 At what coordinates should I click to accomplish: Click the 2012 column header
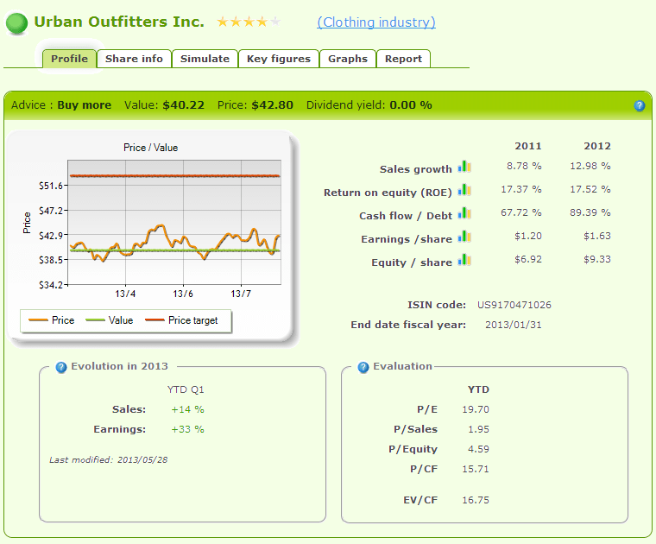[597, 146]
